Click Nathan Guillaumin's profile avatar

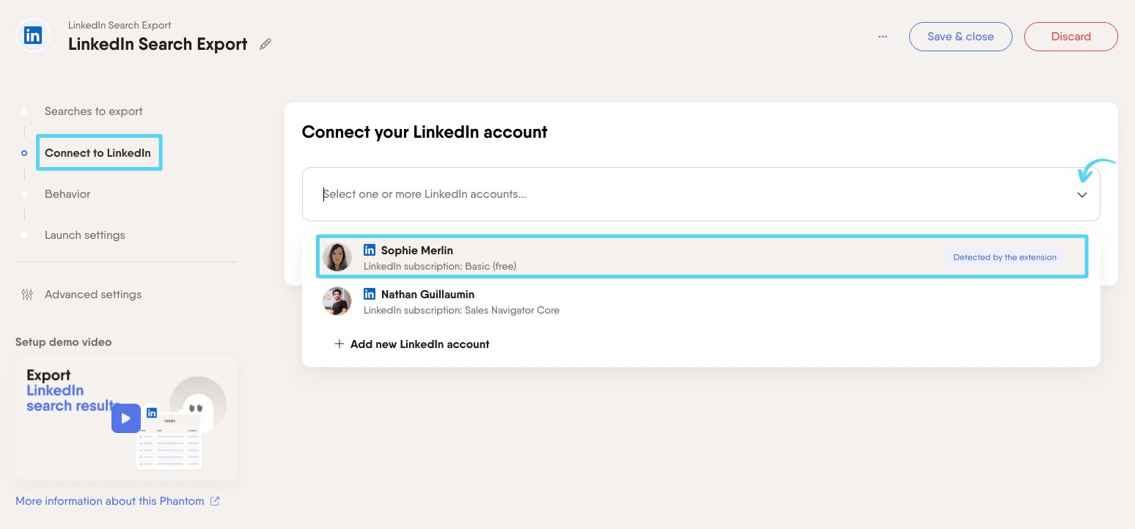tap(337, 301)
